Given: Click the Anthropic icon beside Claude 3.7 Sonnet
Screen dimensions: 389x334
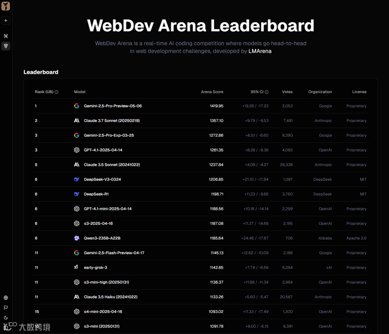Looking at the screenshot, I should tap(77, 120).
